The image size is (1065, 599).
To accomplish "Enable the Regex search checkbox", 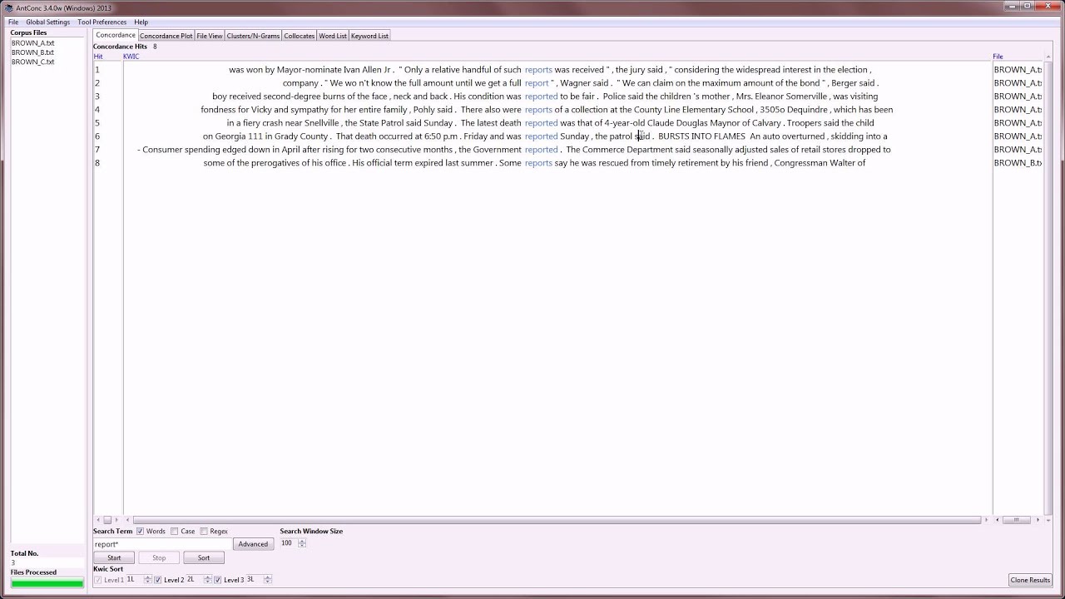I will [204, 532].
